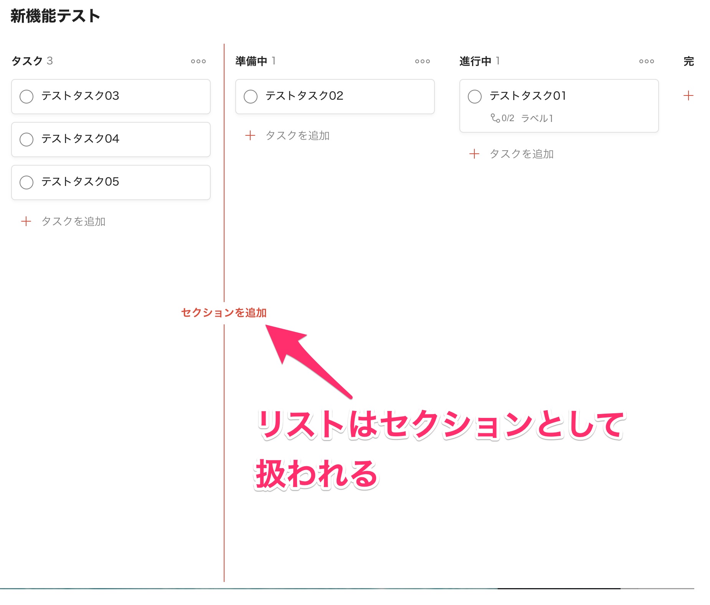Select the 準備中 section header

pyautogui.click(x=251, y=61)
